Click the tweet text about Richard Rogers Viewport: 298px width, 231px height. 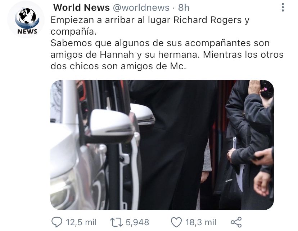150,26
